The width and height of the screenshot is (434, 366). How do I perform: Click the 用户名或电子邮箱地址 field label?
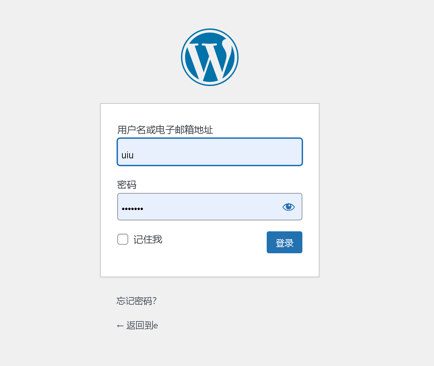pyautogui.click(x=165, y=130)
